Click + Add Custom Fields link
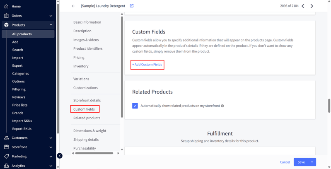 tap(147, 65)
